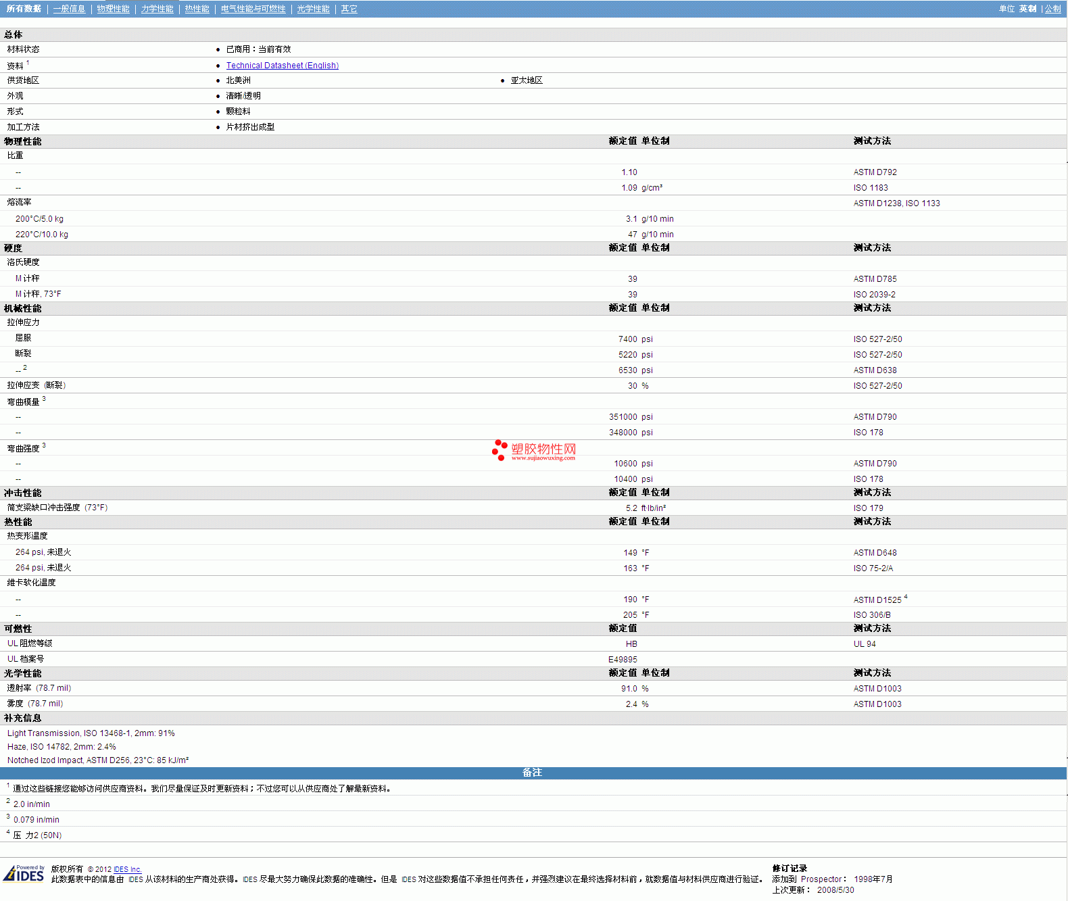The image size is (1068, 901).
Task: Select the 所有数据 tab
Action: click(24, 9)
